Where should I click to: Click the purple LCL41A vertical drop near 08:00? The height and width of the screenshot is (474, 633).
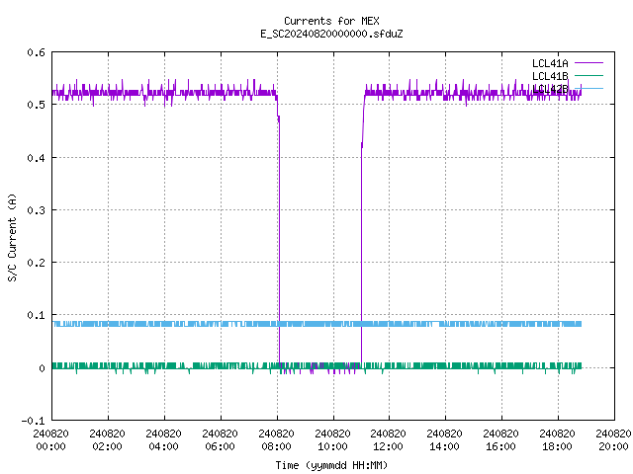[x=279, y=242]
